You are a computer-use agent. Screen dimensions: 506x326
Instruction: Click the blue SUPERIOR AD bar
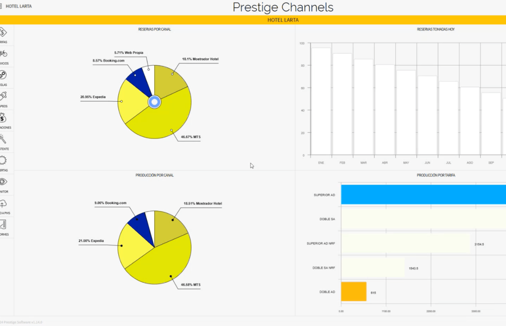pyautogui.click(x=423, y=195)
